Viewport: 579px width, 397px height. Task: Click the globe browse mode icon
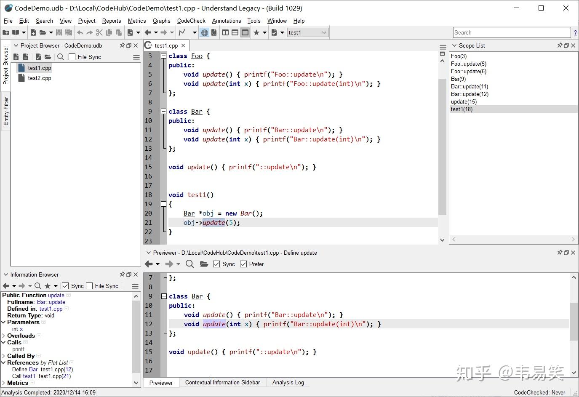pyautogui.click(x=204, y=32)
